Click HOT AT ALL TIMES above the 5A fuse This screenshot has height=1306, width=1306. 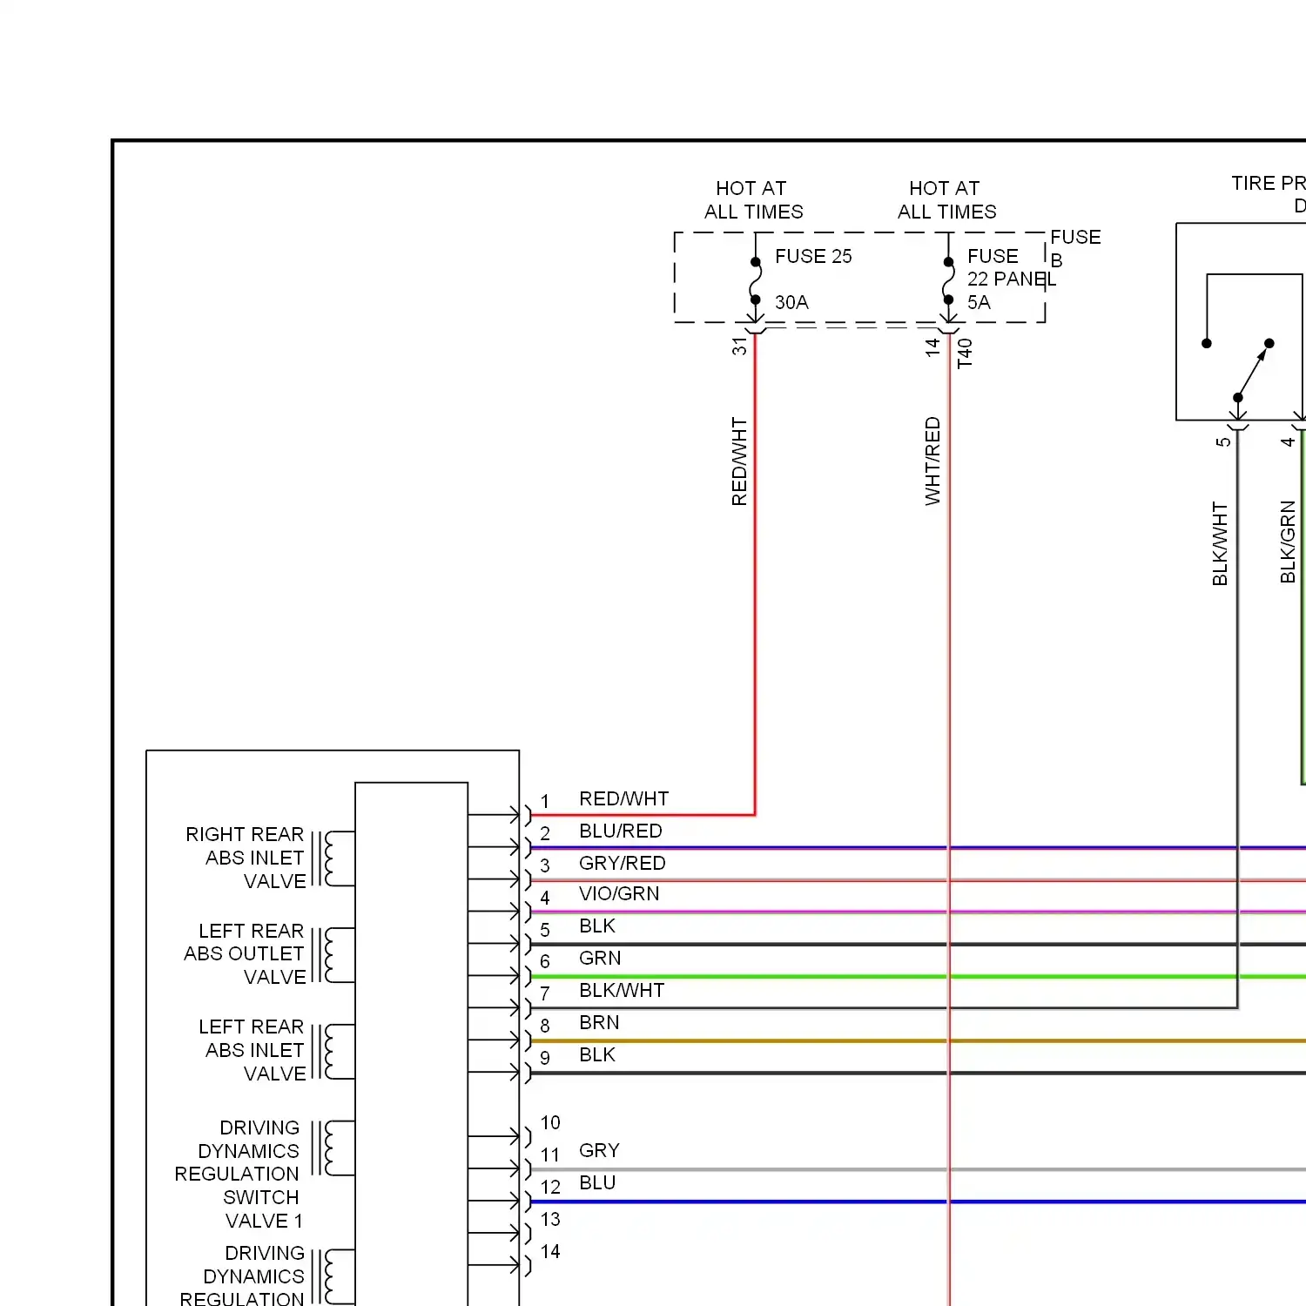point(946,200)
